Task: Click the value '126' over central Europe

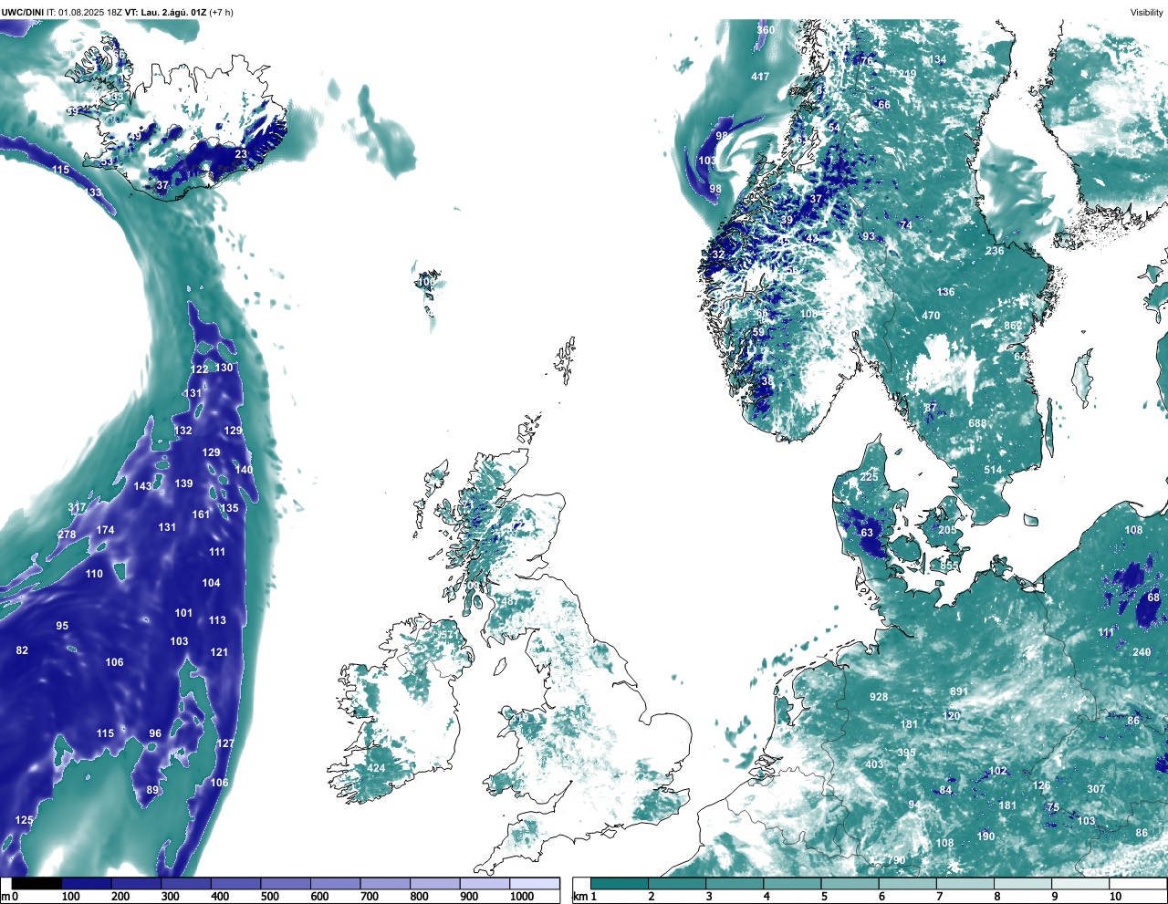Action: tap(1041, 785)
